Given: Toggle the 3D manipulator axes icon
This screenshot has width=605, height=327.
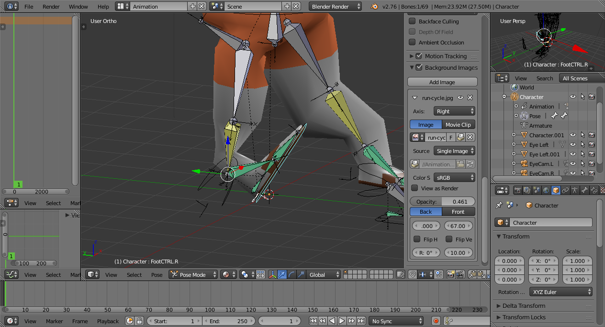Looking at the screenshot, I should click(x=272, y=274).
